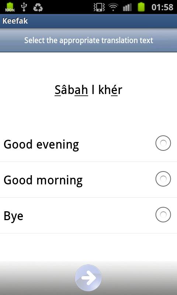Viewport: 177px width, 295px height.
Task: Tap the Good morning answer text
Action: tap(43, 180)
